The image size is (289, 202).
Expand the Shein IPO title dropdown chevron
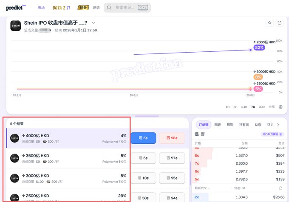pyautogui.click(x=93, y=23)
